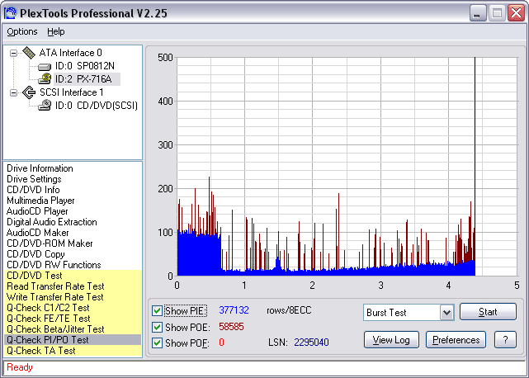Click the drive icon for CD/DVD(SCSI)
Viewport: 529px width, 378px height.
point(45,106)
